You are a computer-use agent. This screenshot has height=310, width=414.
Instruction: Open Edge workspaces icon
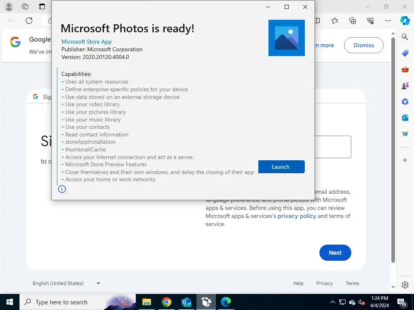tap(25, 6)
